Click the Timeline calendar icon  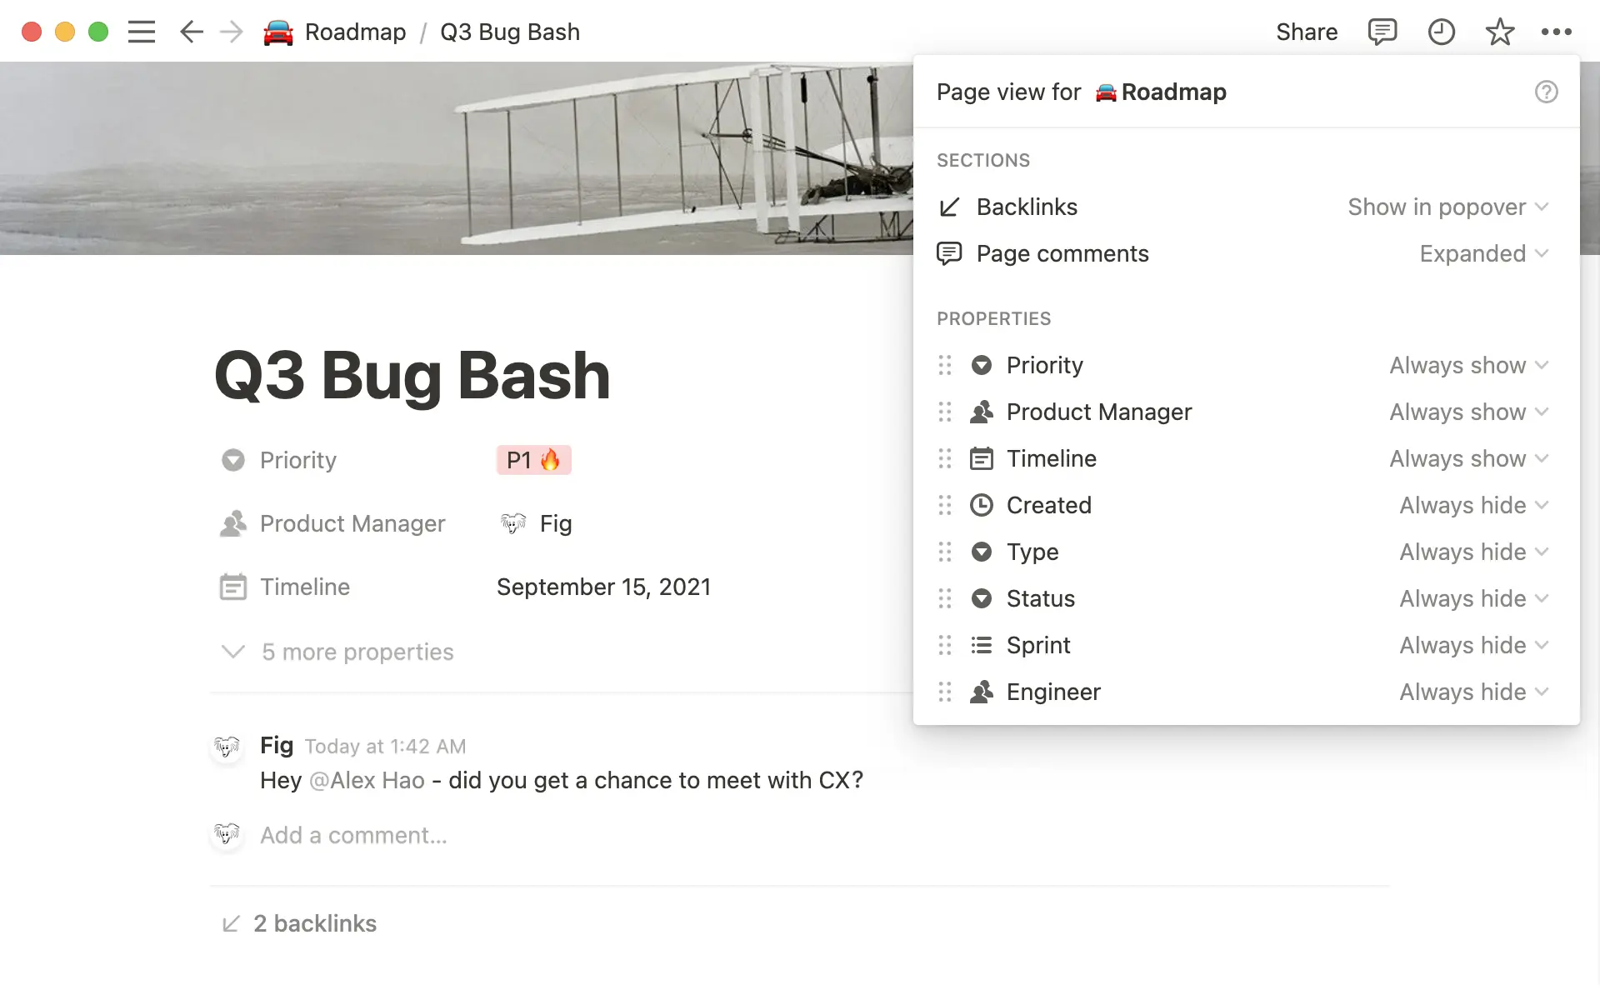[x=982, y=458]
